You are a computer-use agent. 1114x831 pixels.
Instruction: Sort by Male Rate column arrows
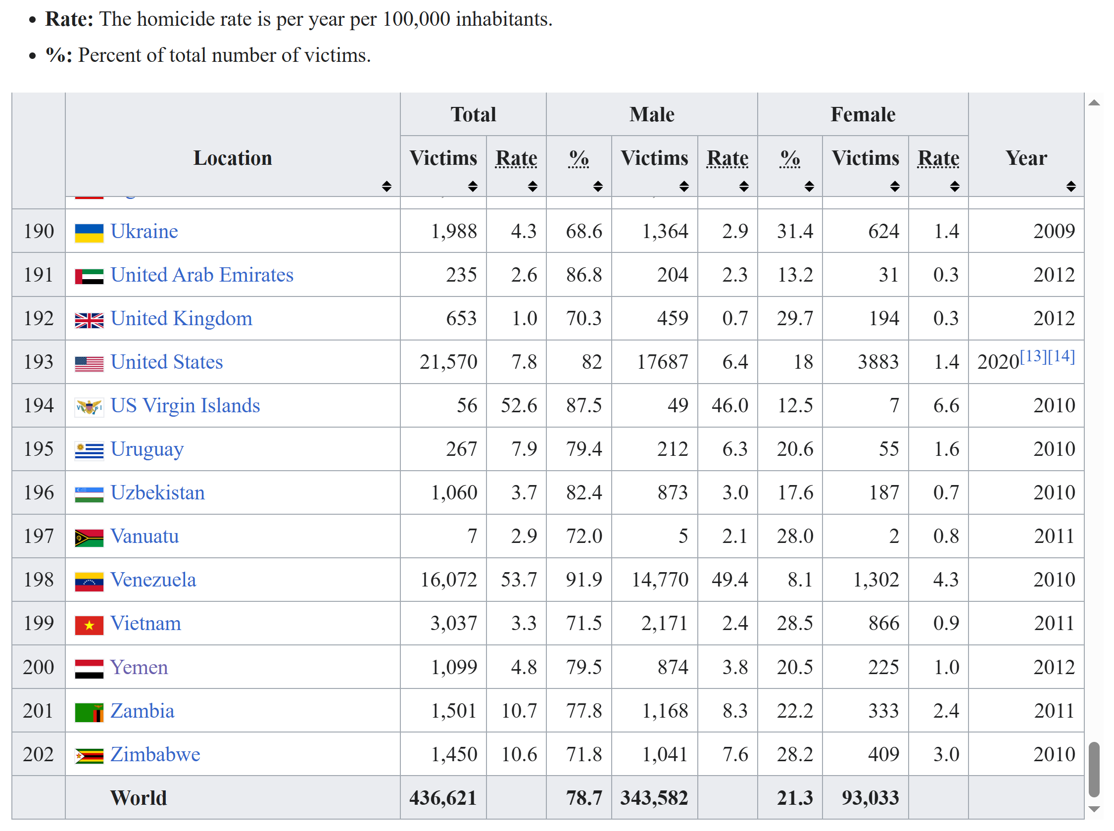(x=744, y=187)
